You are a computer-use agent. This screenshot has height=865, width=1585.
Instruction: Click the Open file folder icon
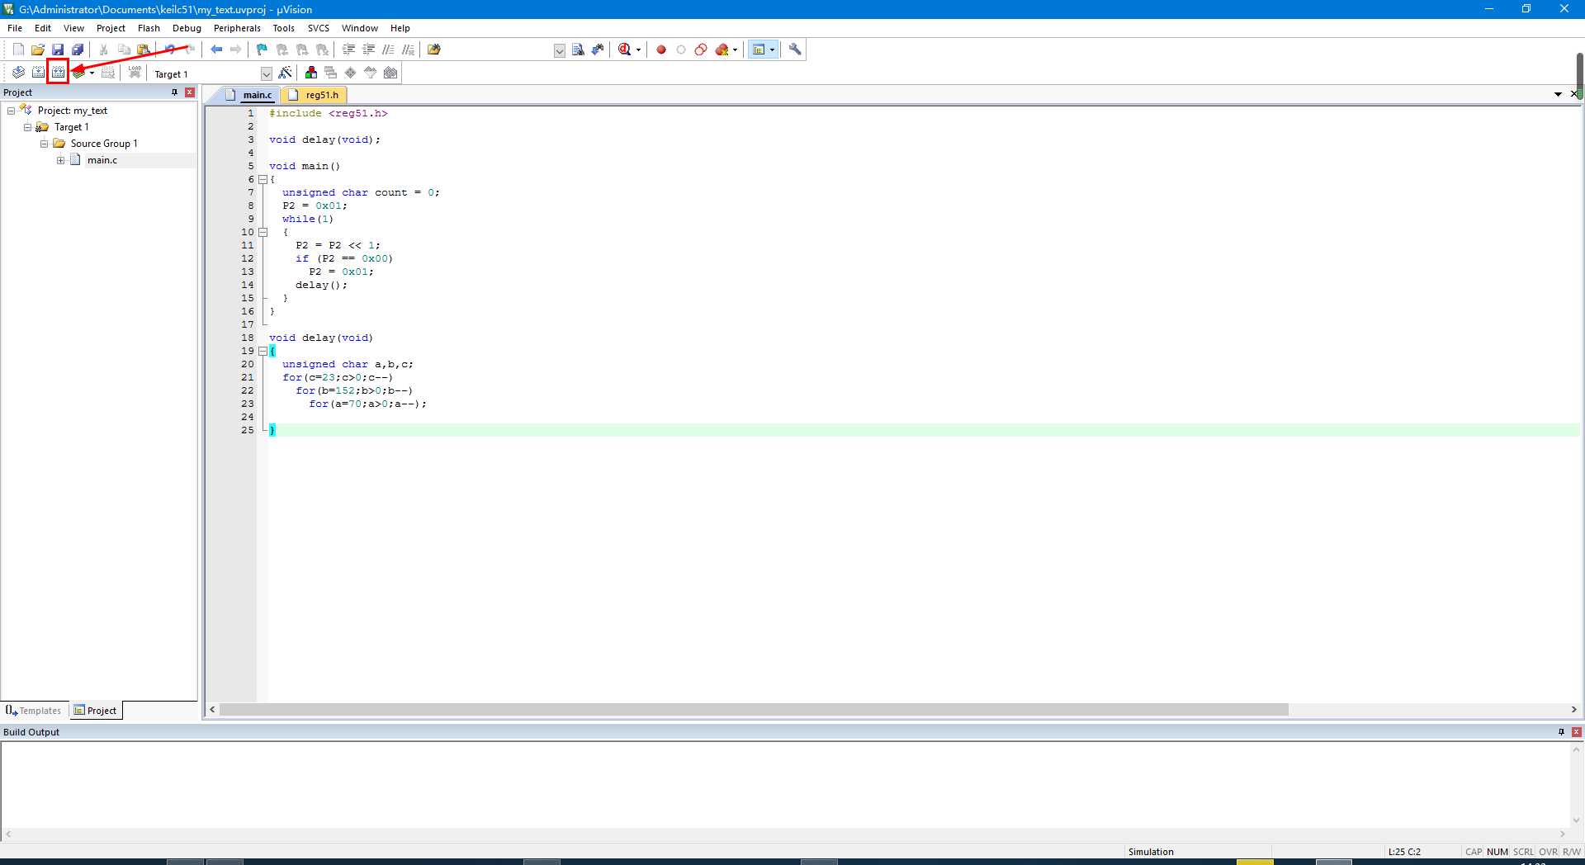[38, 50]
